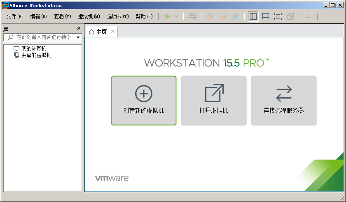Toggle the thumbnail bar view icon

pos(265,16)
